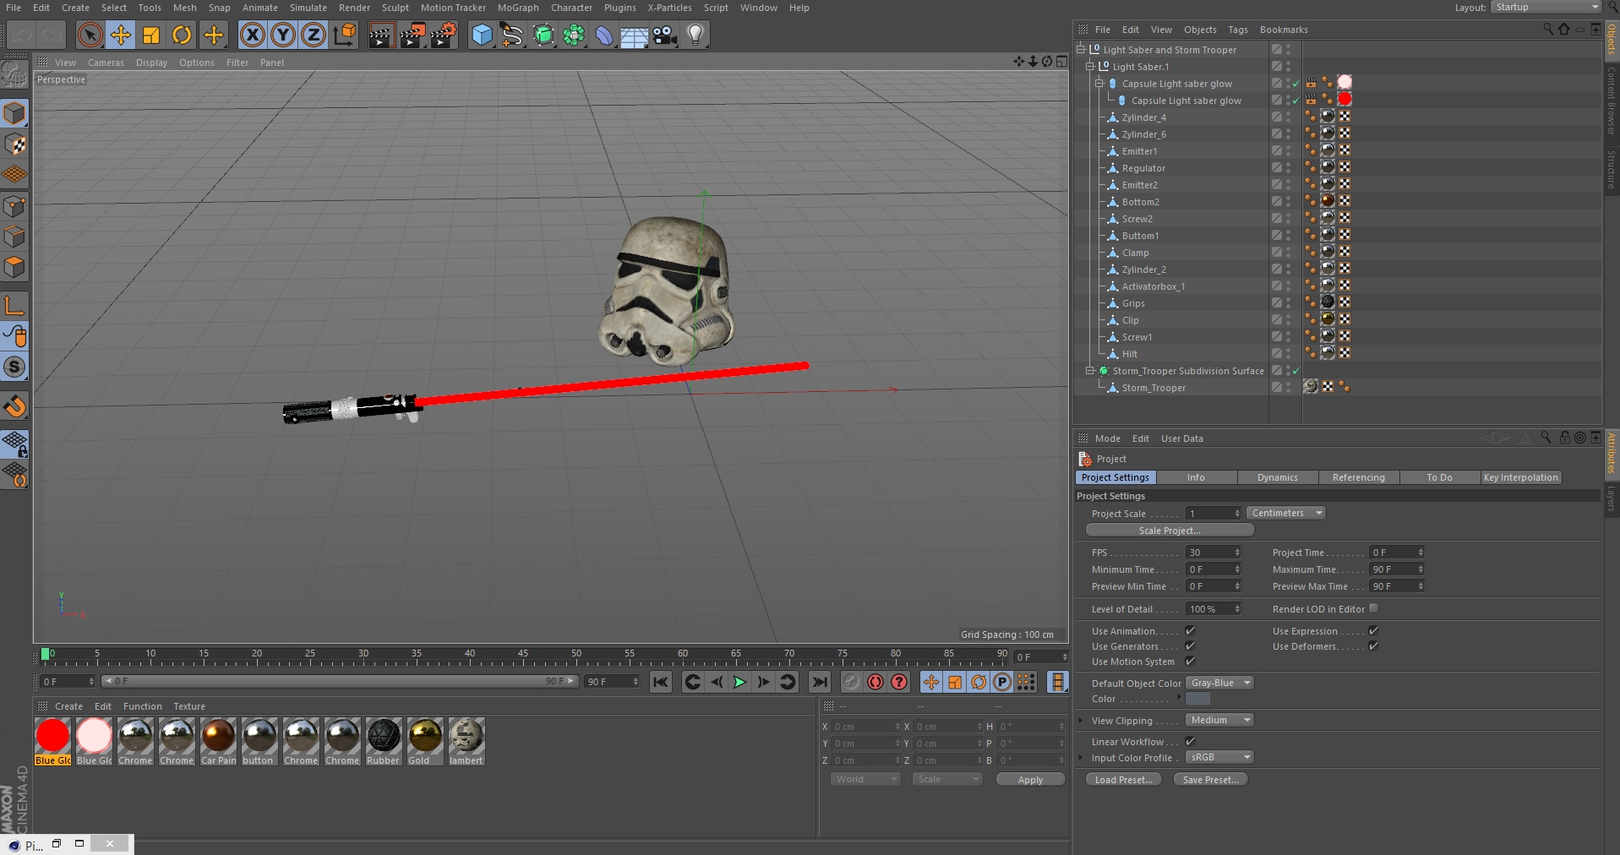The image size is (1620, 855).
Task: Toggle Enable Snap magnet icon
Action: pos(15,406)
